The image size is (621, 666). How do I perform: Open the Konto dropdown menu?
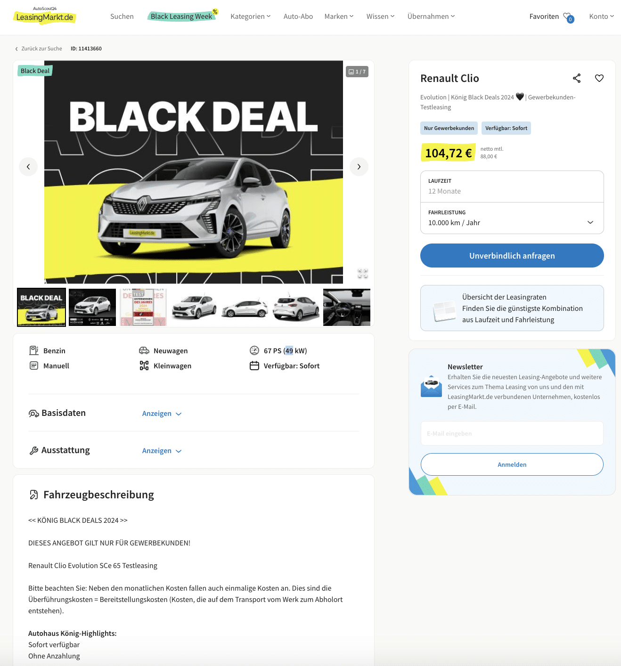pos(602,16)
